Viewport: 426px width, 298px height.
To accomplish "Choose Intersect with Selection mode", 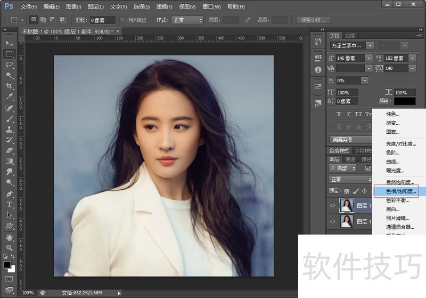I will point(63,20).
